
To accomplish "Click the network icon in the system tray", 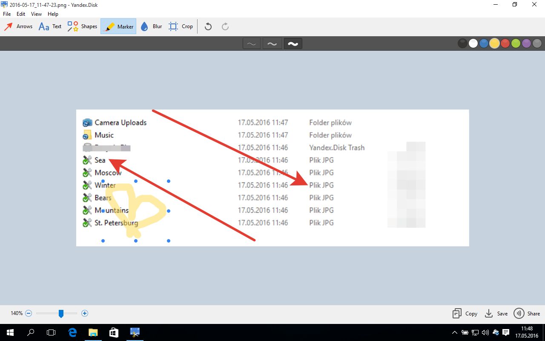I will pos(475,332).
